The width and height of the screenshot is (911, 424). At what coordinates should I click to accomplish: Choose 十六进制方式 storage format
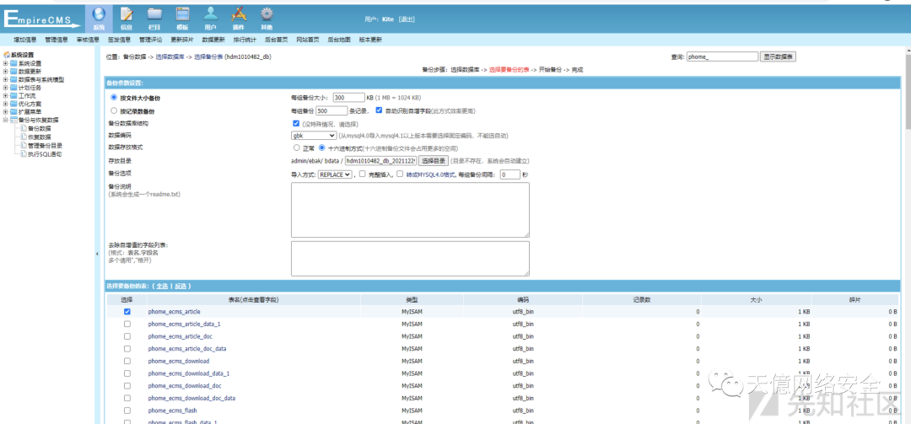coord(321,148)
